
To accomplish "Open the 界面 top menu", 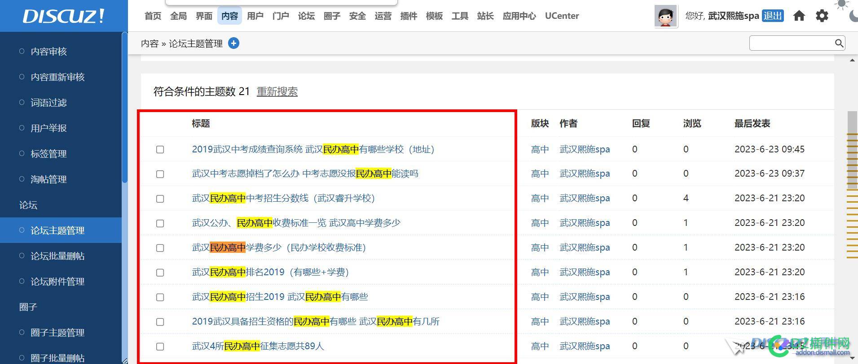I will [x=204, y=16].
